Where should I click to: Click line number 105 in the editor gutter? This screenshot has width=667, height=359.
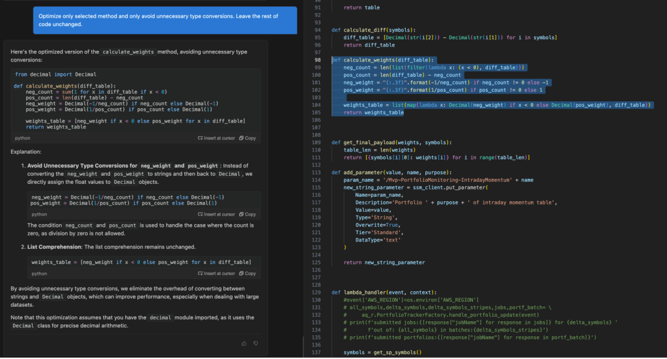(x=317, y=112)
